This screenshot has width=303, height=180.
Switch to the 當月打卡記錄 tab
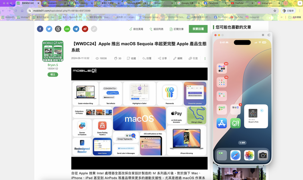[109, 3]
